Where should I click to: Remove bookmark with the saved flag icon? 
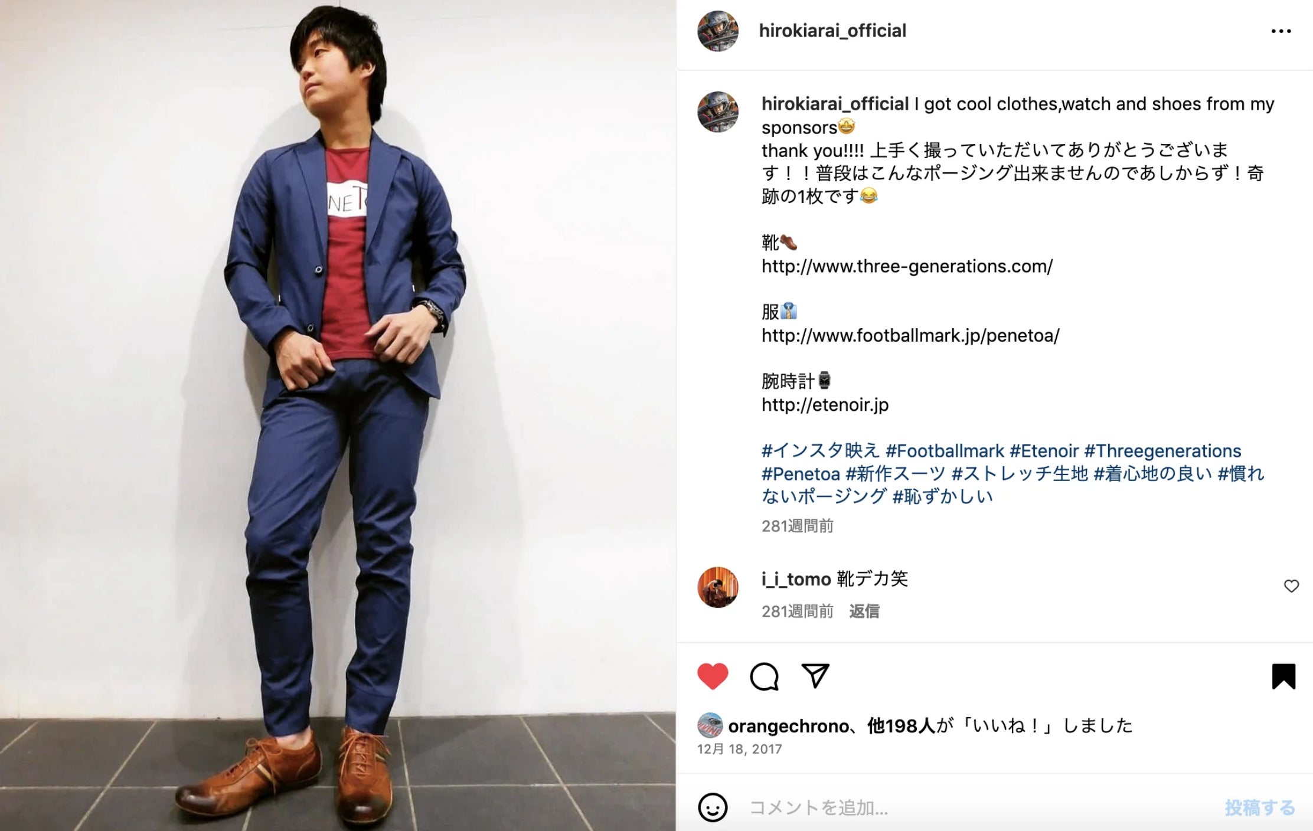pos(1283,676)
